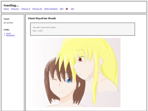The width and height of the screenshot is (148, 111).
Task: Click the May 7, 2009. date text
Action: pyautogui.click(x=38, y=31)
